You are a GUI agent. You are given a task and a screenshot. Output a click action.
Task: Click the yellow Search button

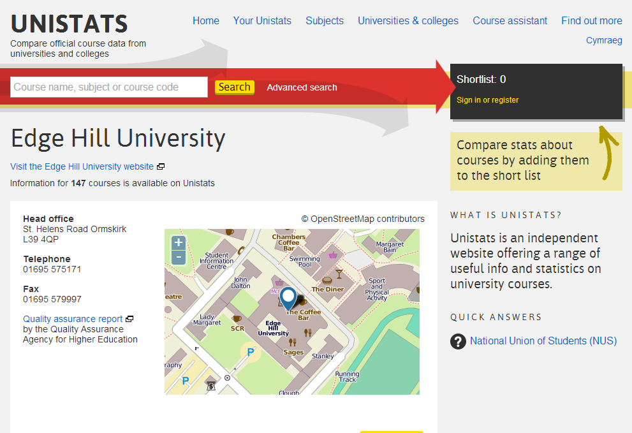click(x=235, y=87)
